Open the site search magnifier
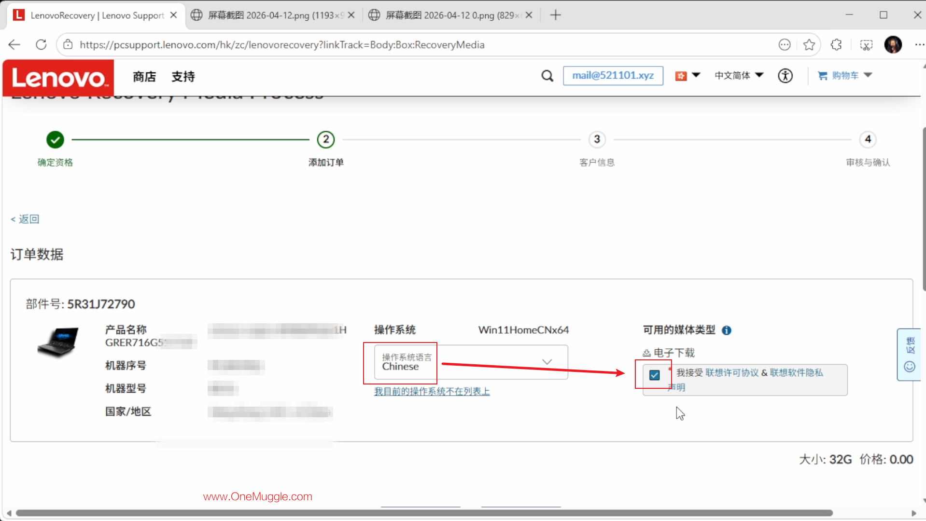This screenshot has width=926, height=521. tap(547, 76)
